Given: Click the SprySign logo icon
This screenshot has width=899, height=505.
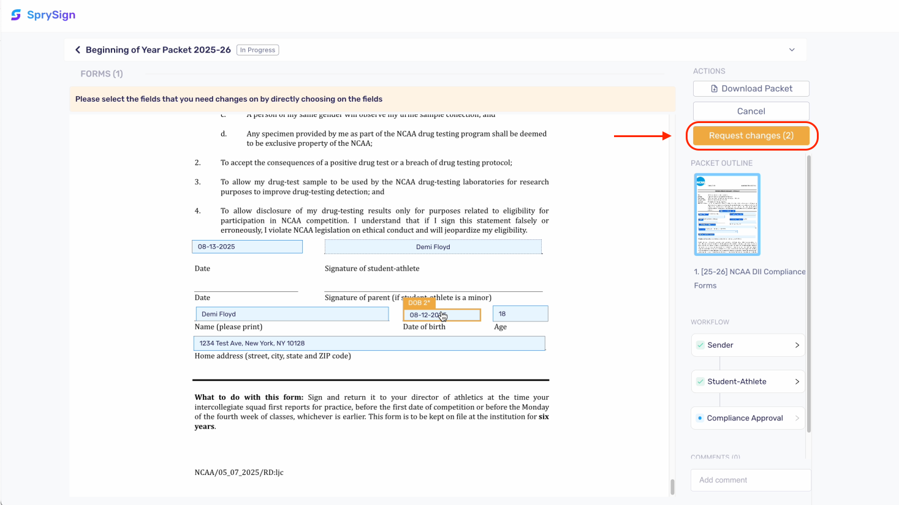Looking at the screenshot, I should pos(16,15).
